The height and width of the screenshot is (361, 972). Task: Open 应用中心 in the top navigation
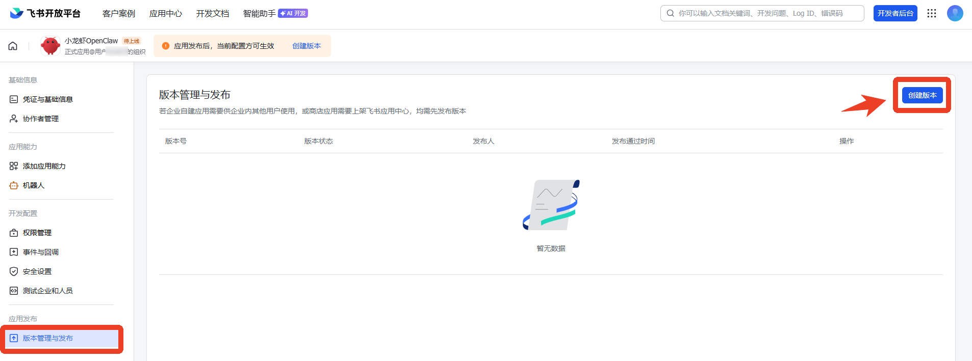[166, 13]
